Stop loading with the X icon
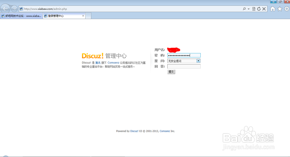Viewport: 290px width, 157px height. [x=264, y=9]
